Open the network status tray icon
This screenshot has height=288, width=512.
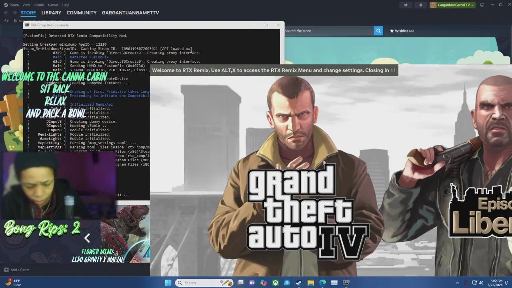474,283
